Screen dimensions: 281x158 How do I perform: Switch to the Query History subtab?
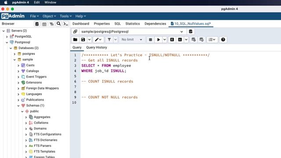[x=97, y=47]
